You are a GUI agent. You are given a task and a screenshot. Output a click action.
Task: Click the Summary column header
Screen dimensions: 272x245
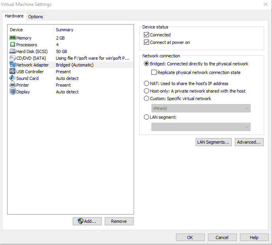point(64,30)
